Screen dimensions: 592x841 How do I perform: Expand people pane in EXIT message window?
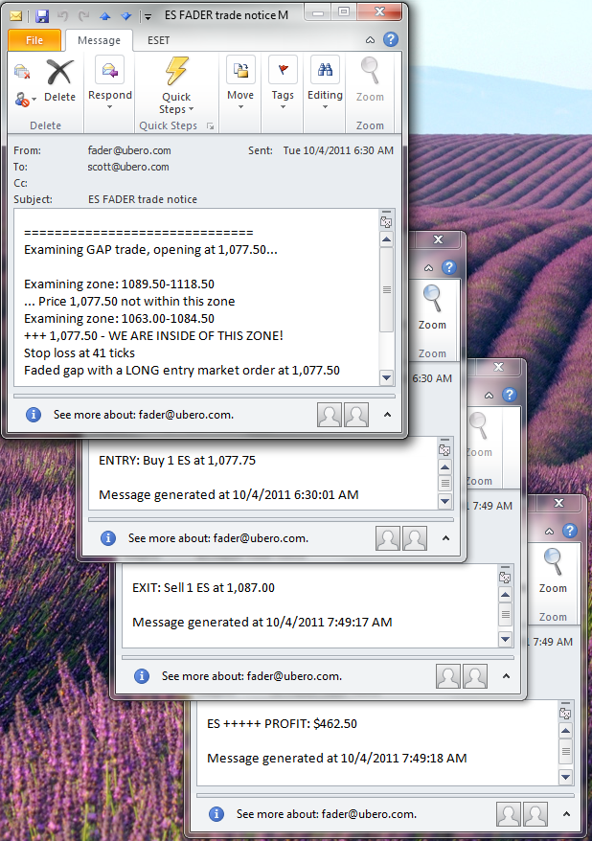[x=506, y=676]
